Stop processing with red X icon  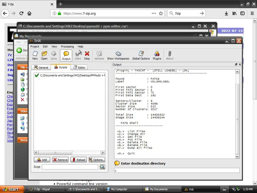tap(87, 56)
